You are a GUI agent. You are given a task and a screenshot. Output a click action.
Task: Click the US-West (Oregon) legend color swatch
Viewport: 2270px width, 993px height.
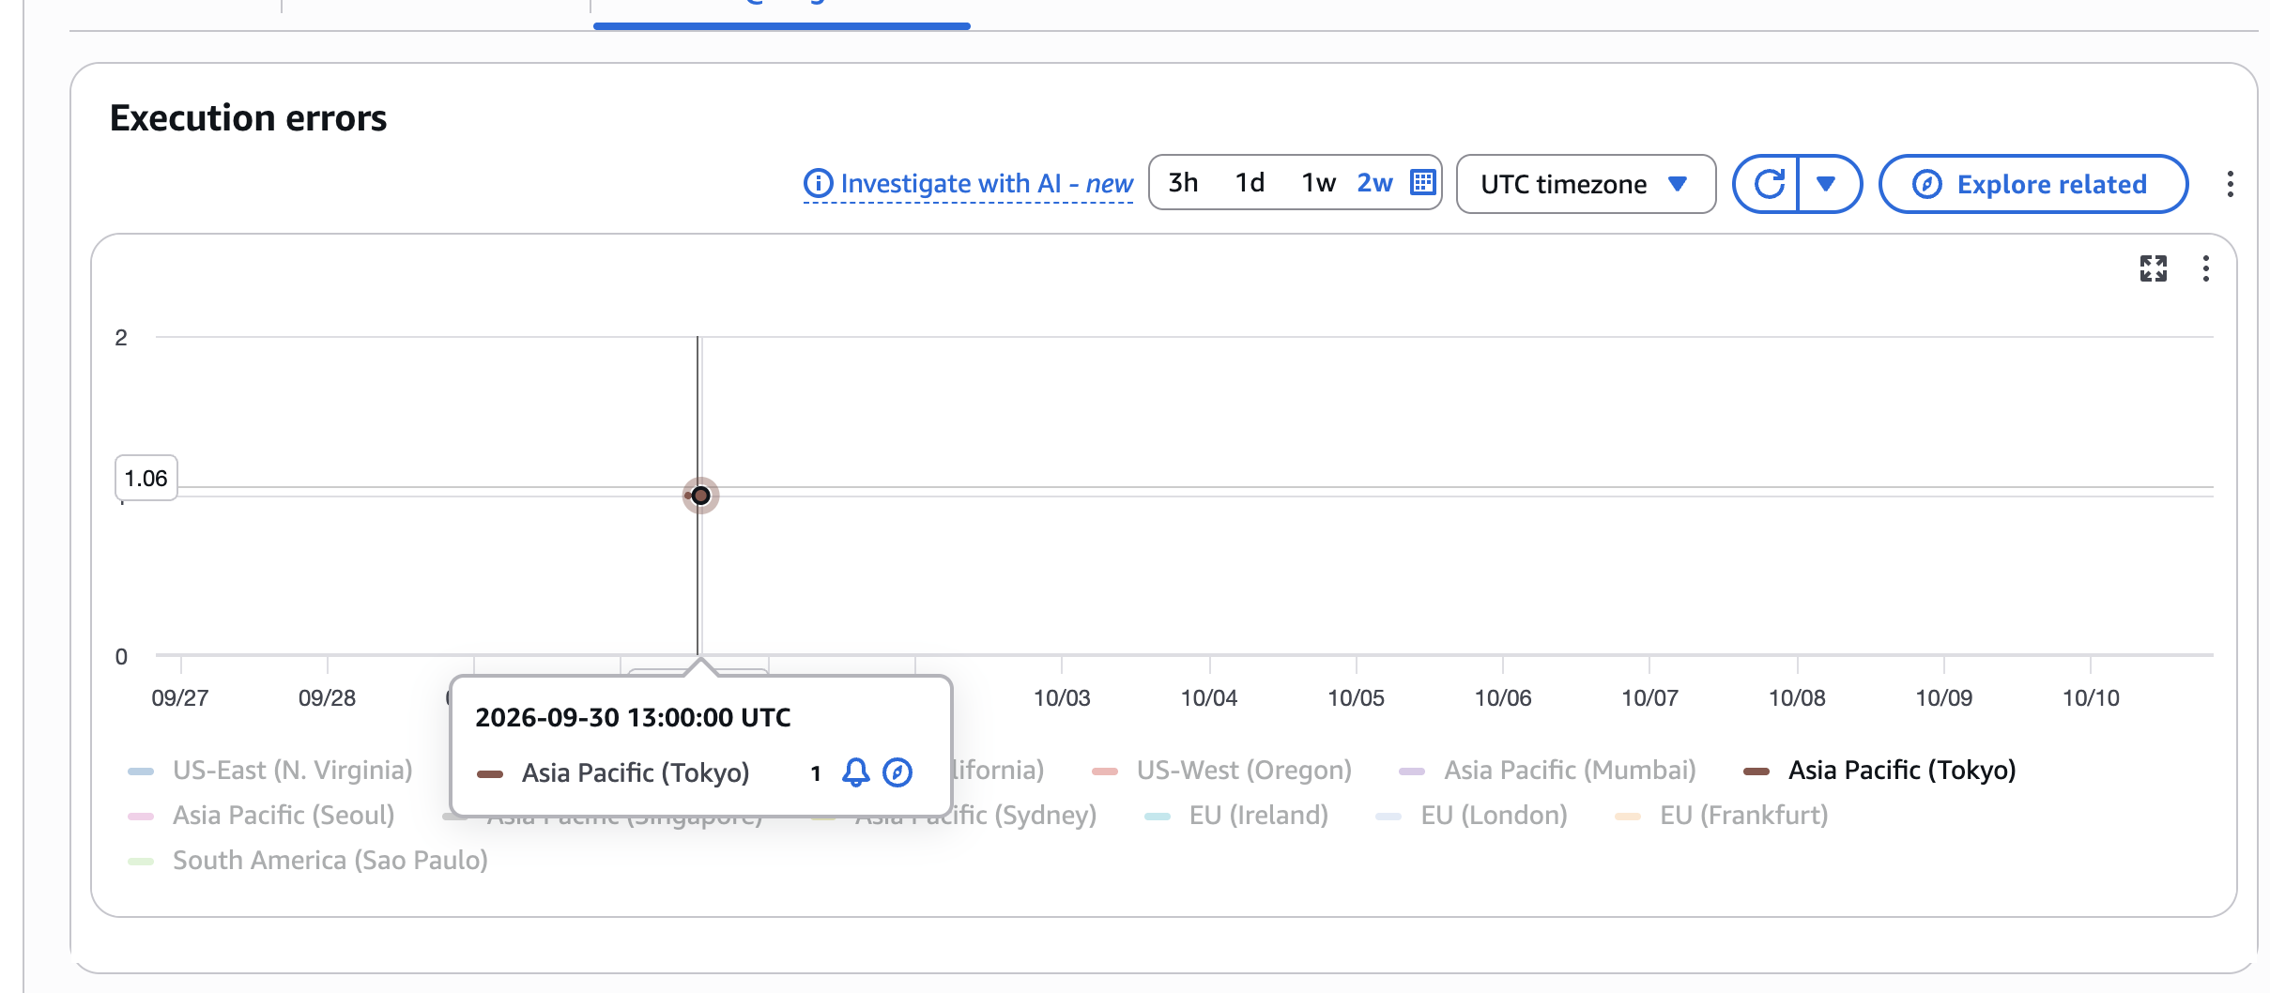(x=1105, y=771)
